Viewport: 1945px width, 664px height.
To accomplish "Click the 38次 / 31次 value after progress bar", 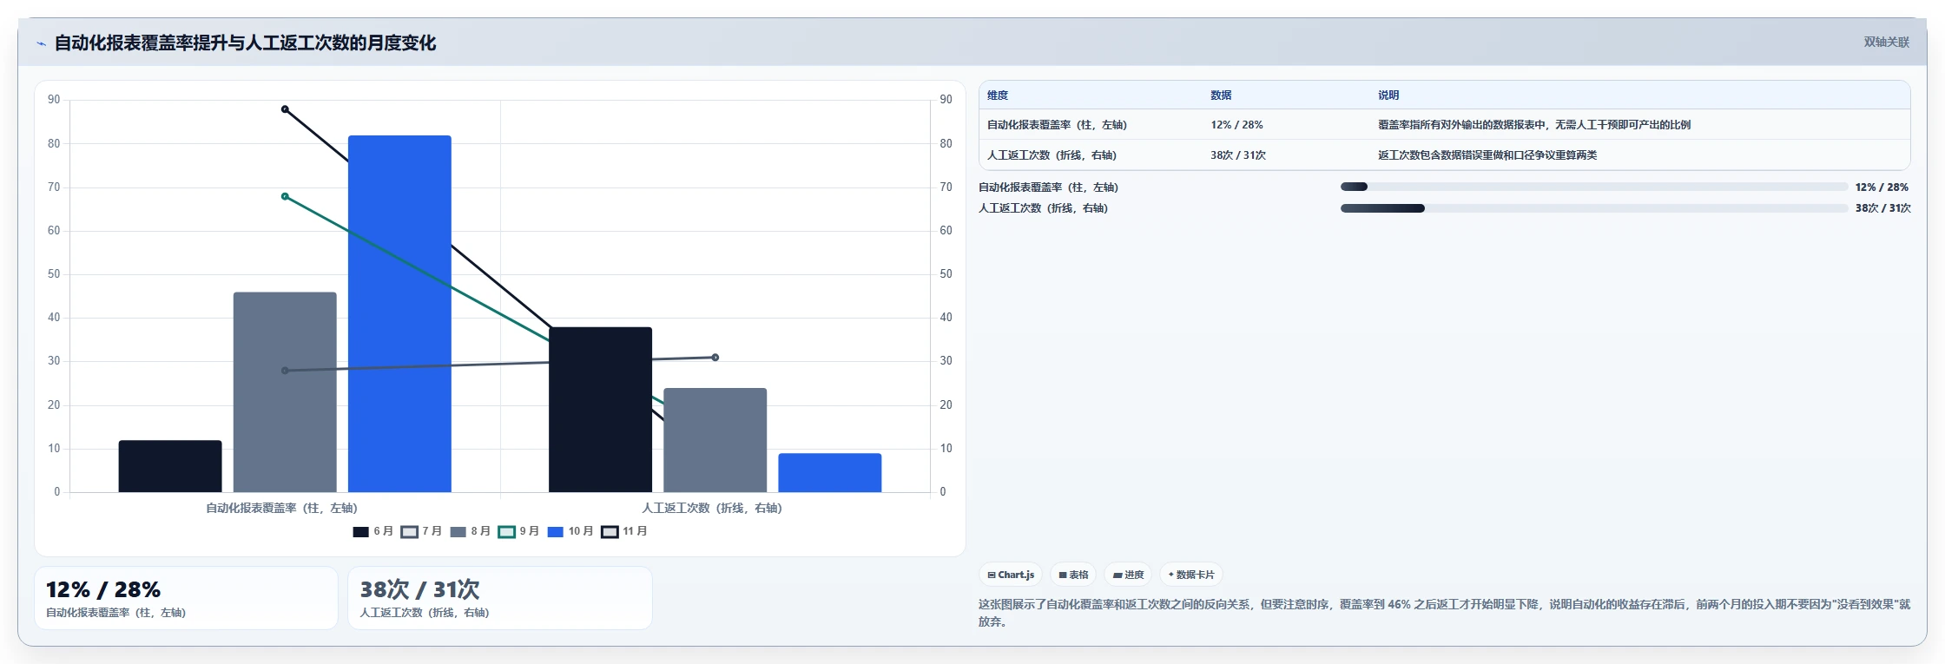I will (1882, 208).
